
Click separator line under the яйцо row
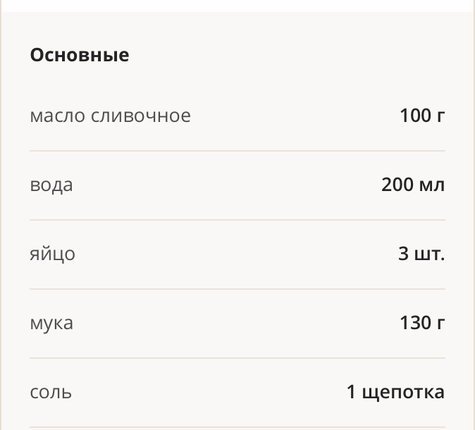point(237,289)
